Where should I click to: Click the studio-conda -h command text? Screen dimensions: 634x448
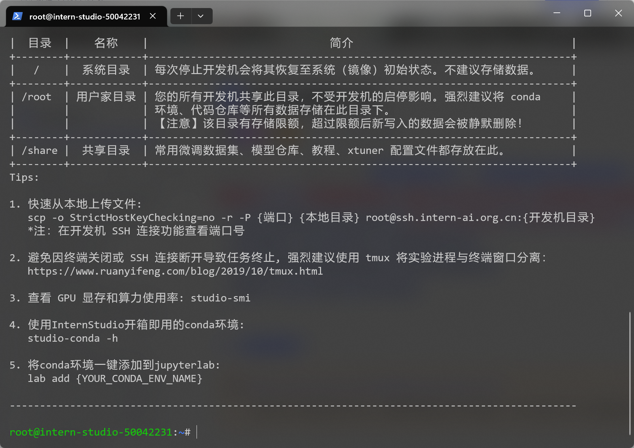(73, 338)
